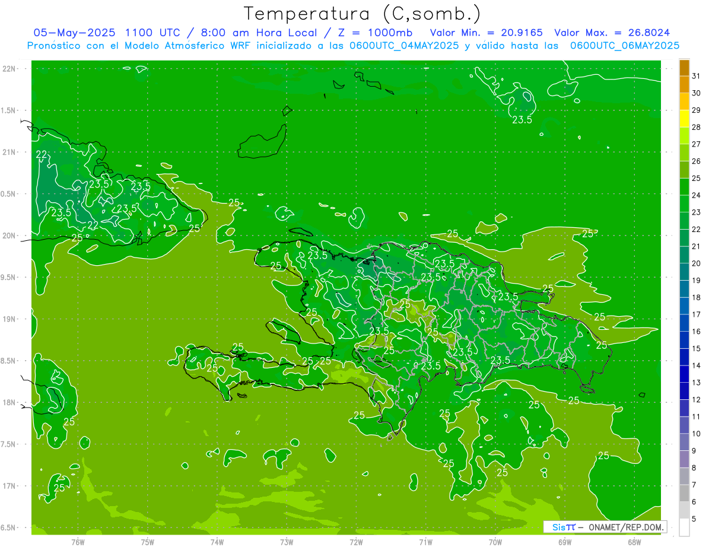Click the 22N latitude axis label
This screenshot has height=550, width=712.
[x=9, y=69]
